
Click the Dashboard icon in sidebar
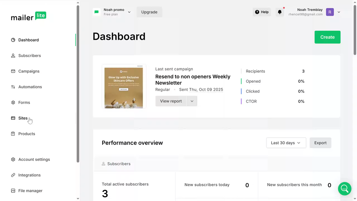coord(13,40)
